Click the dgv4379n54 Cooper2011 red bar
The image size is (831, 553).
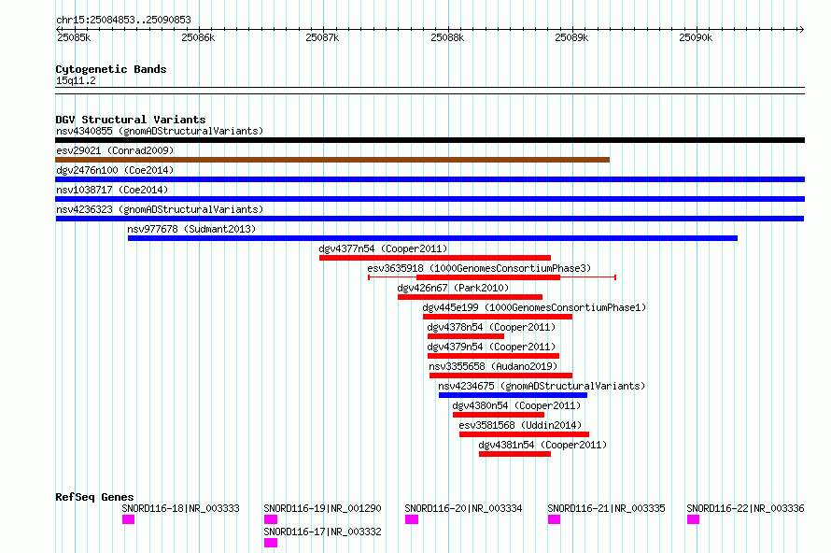click(x=493, y=356)
